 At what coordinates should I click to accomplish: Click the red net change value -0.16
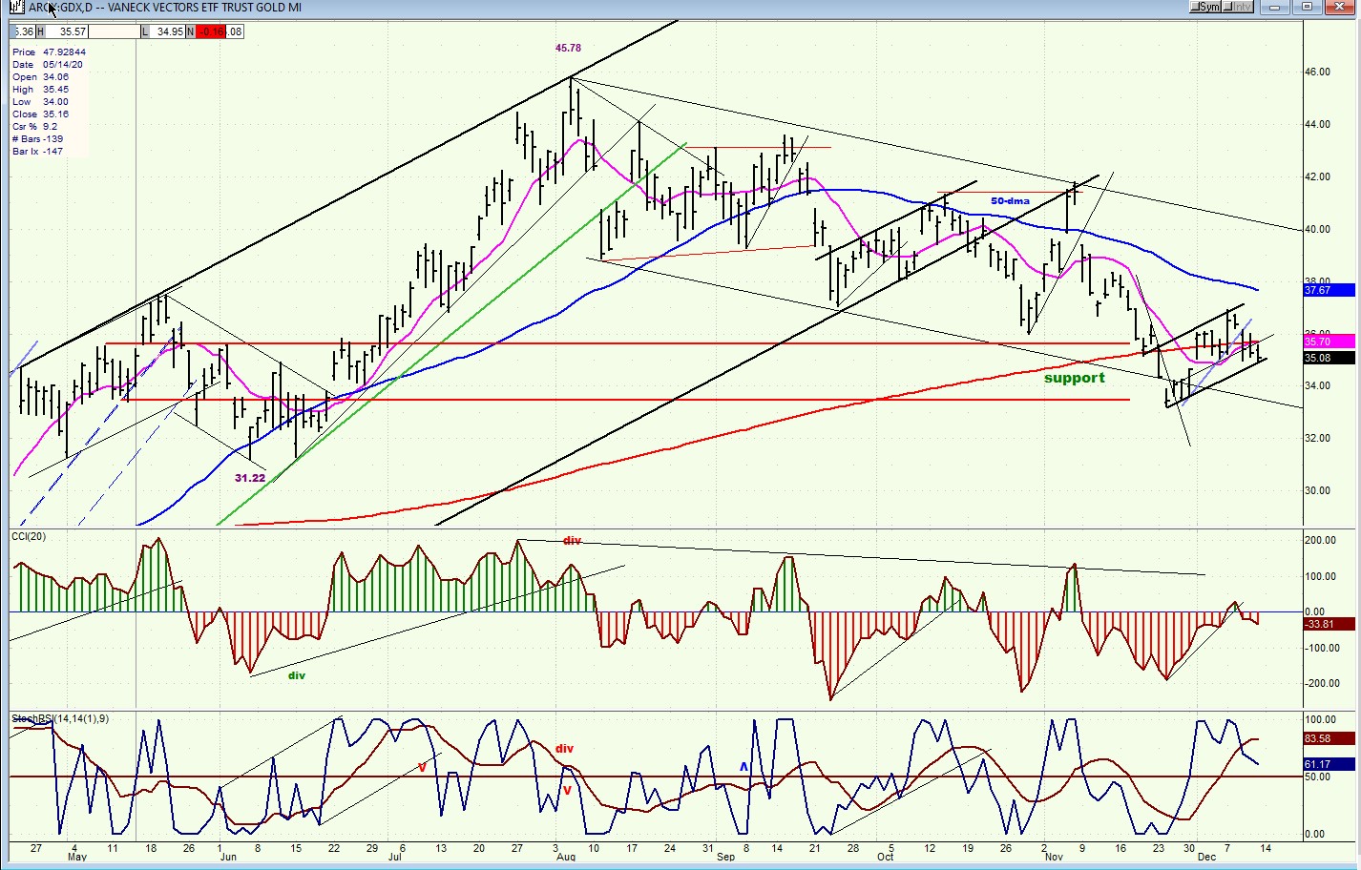point(210,31)
